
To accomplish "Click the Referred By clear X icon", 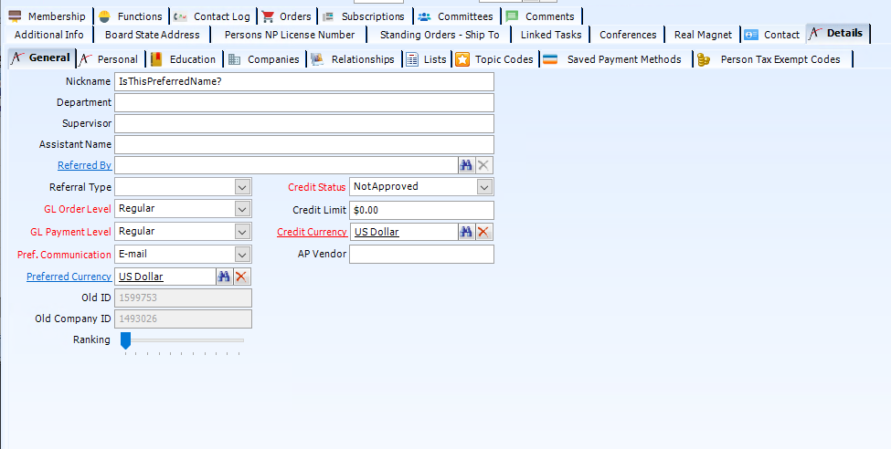I will (x=483, y=165).
